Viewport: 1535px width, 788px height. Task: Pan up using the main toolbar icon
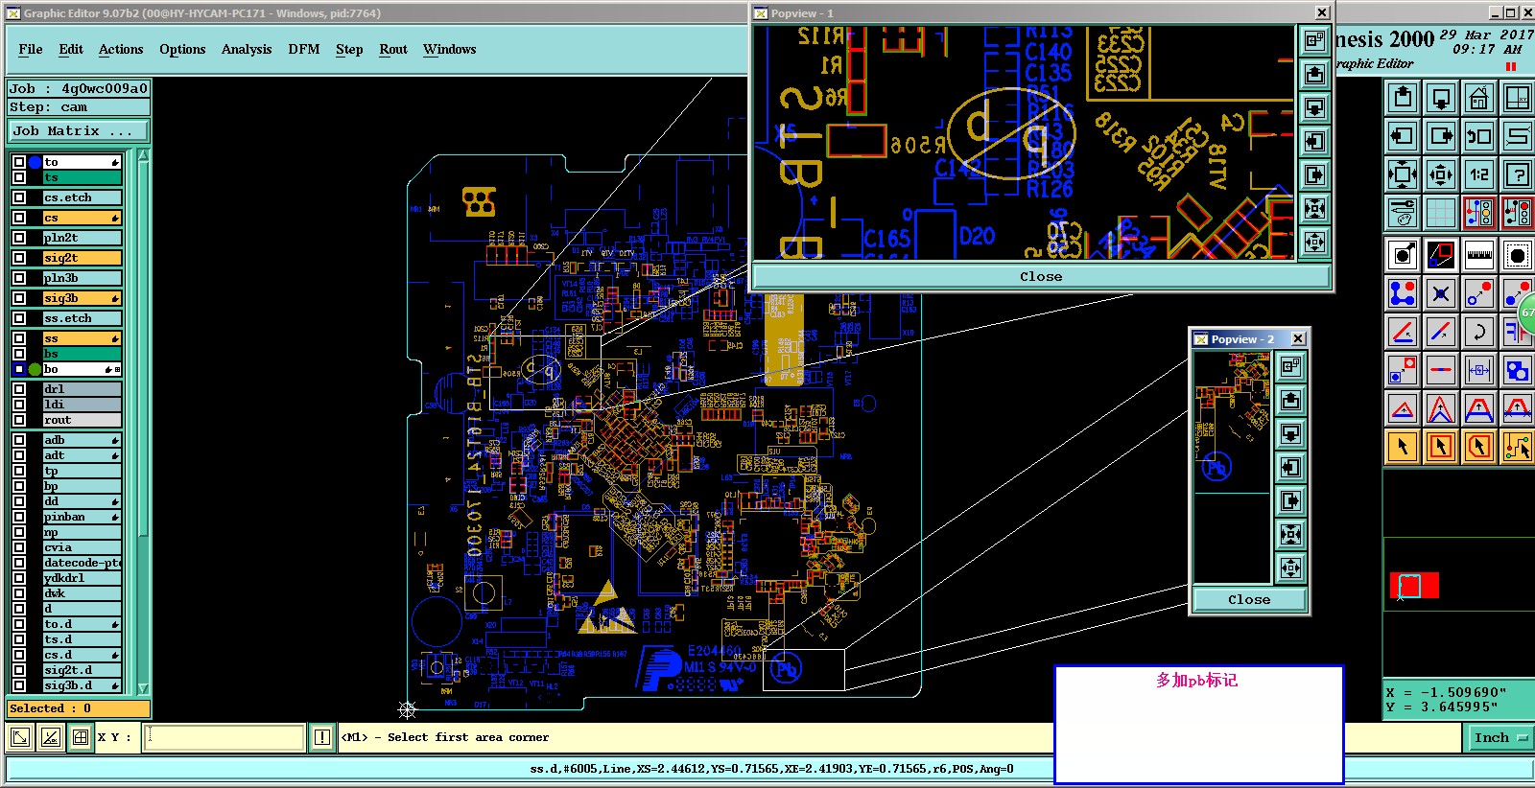[1403, 98]
